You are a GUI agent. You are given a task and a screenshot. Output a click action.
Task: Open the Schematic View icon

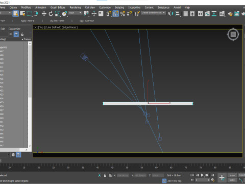point(214,14)
